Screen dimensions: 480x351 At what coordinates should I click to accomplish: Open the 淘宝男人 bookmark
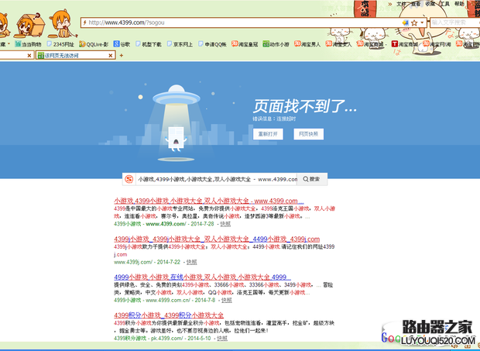click(307, 44)
